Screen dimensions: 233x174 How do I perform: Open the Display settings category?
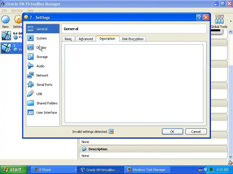tap(43, 48)
